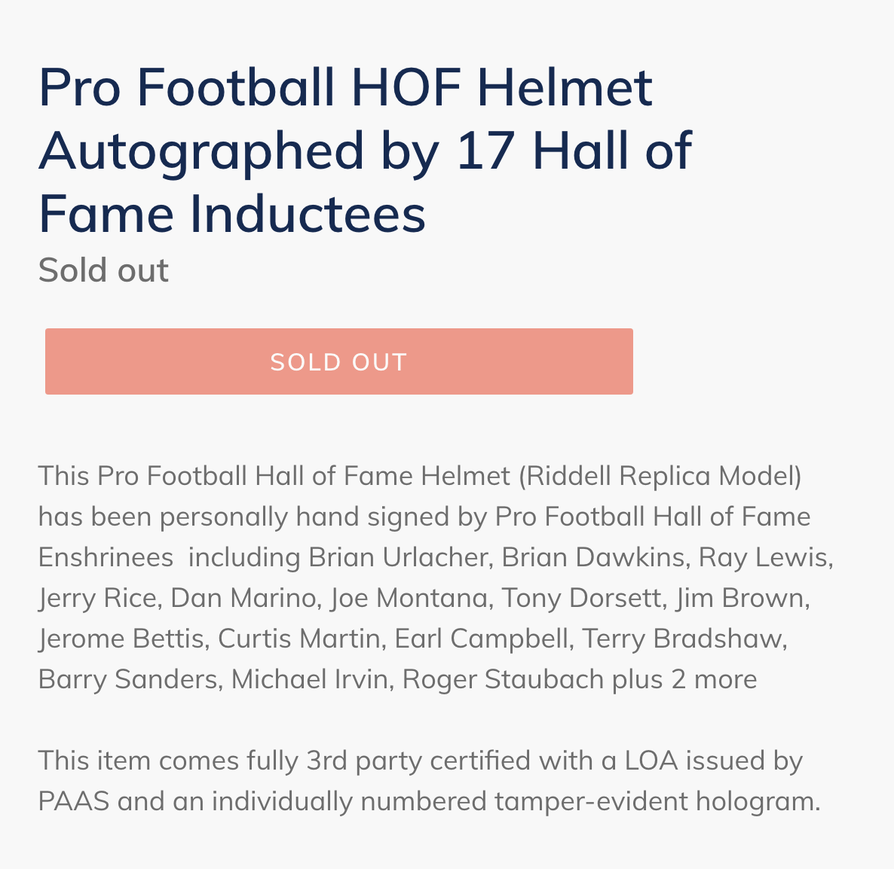Click the word PAAS in certification paragraph

74,801
